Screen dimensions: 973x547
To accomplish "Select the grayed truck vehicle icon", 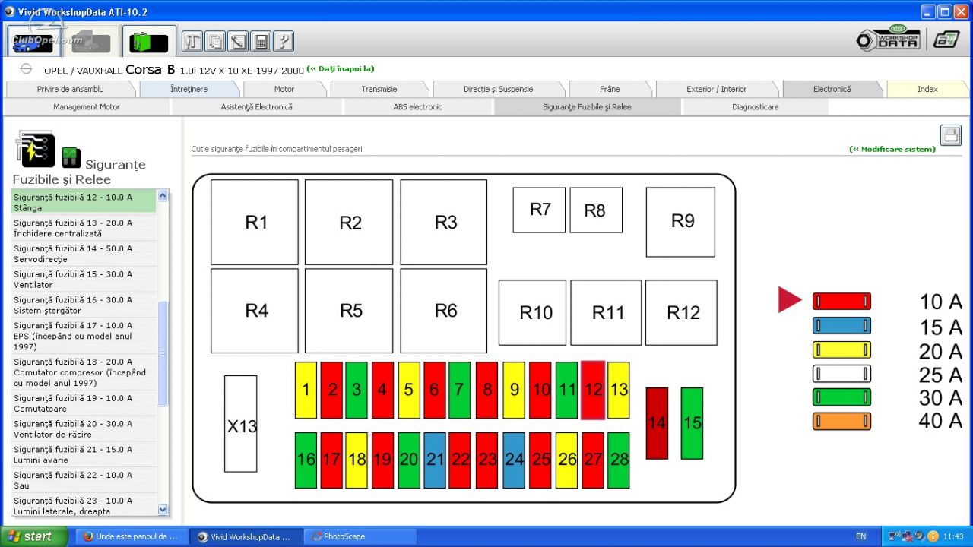I will click(91, 41).
